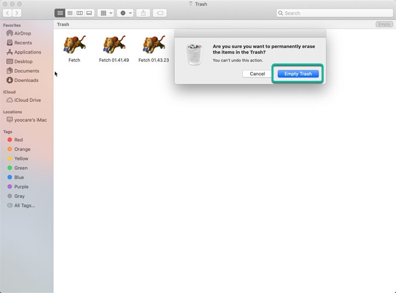
Task: Go back with the left chevron
Action: [x=8, y=13]
